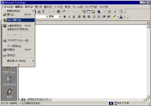This screenshot has height=106, width=151.
Task: Click the numbered list icon
Action: [94, 17]
